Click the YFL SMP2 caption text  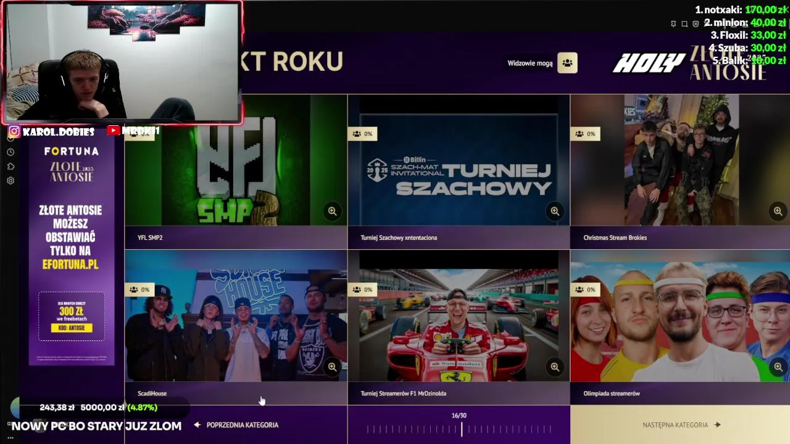click(x=150, y=237)
